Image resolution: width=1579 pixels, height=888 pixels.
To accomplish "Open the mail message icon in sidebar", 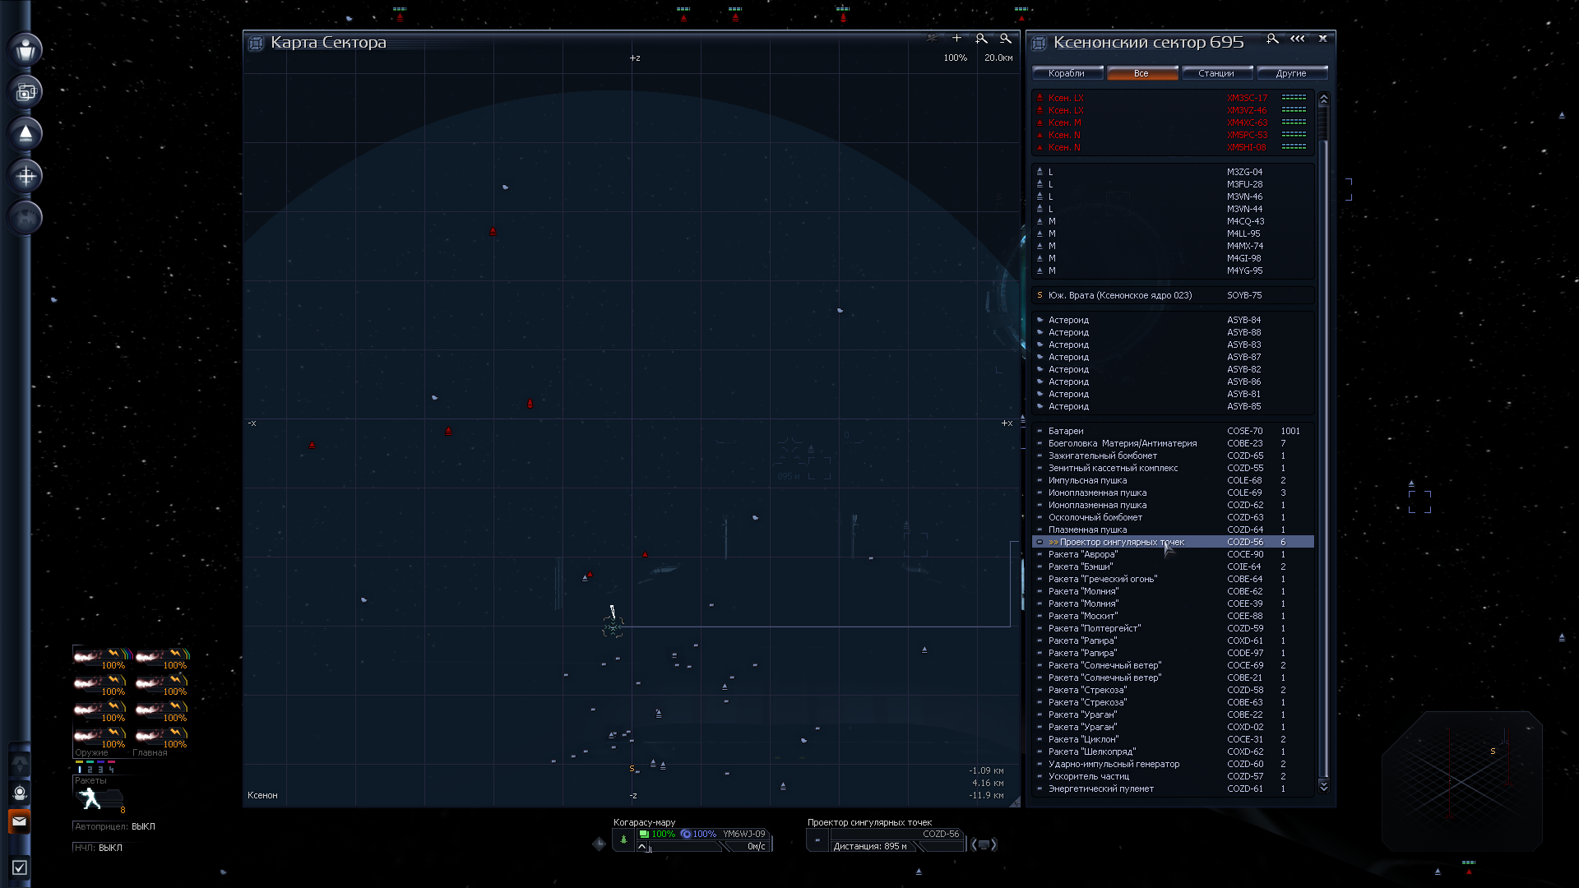I will [x=20, y=821].
